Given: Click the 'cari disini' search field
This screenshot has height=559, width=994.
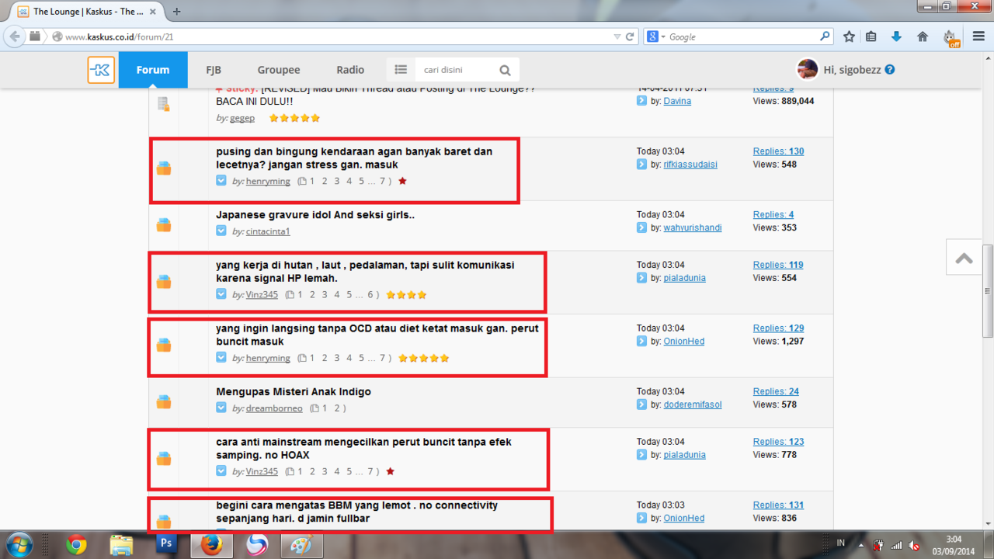Looking at the screenshot, I should (x=454, y=70).
